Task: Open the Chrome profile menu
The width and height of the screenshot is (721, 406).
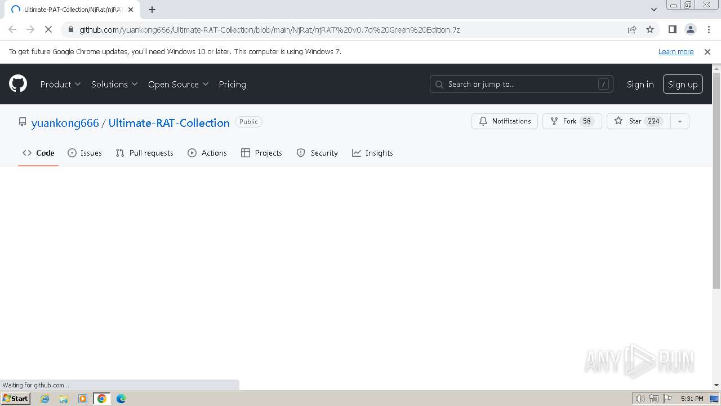Action: click(690, 29)
